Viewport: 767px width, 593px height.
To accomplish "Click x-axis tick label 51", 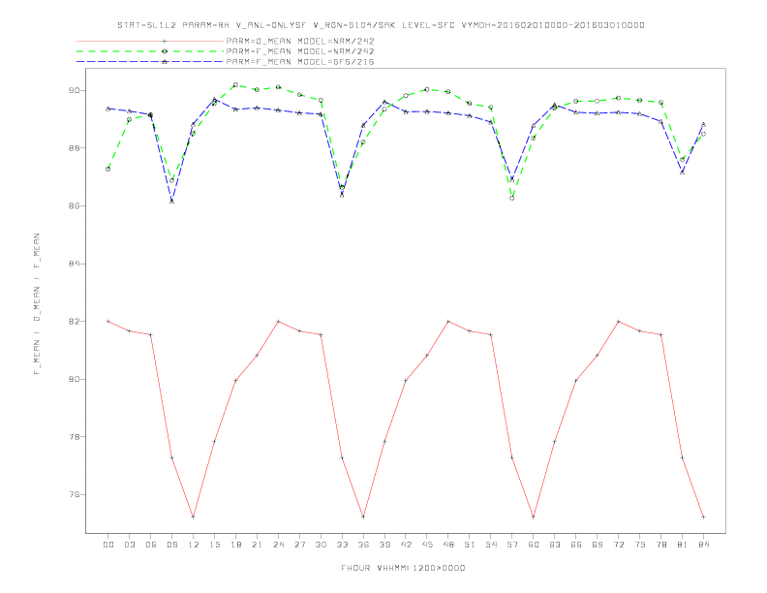I will (470, 545).
